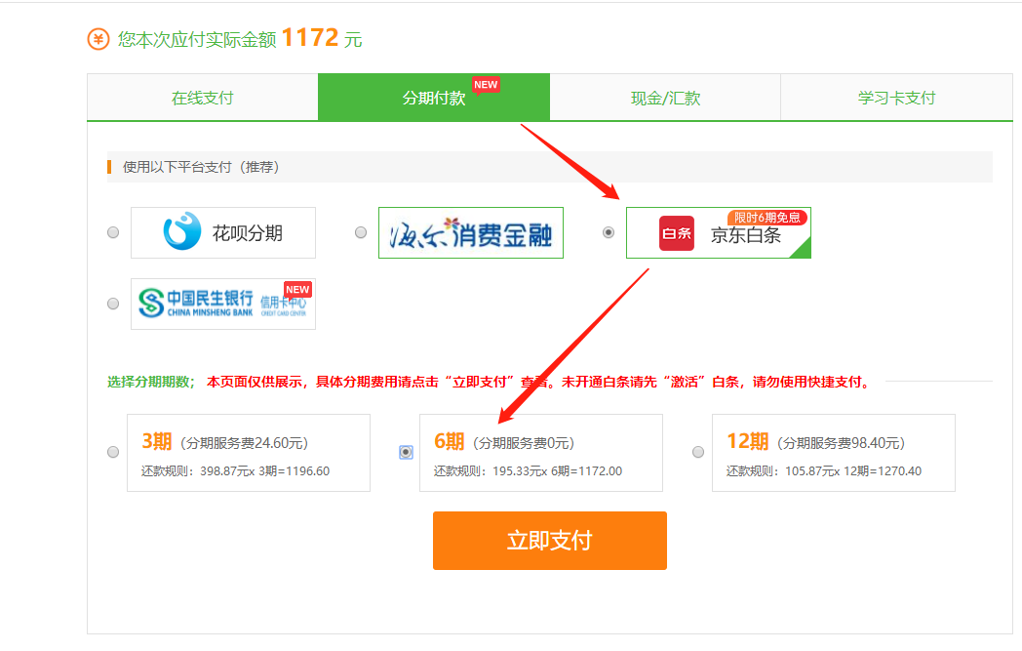Viewport: 1022px width, 651px height.
Task: Choose the 12期 installment radio button
Action: point(698,452)
